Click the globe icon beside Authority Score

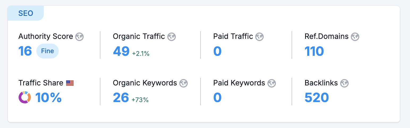coord(79,36)
